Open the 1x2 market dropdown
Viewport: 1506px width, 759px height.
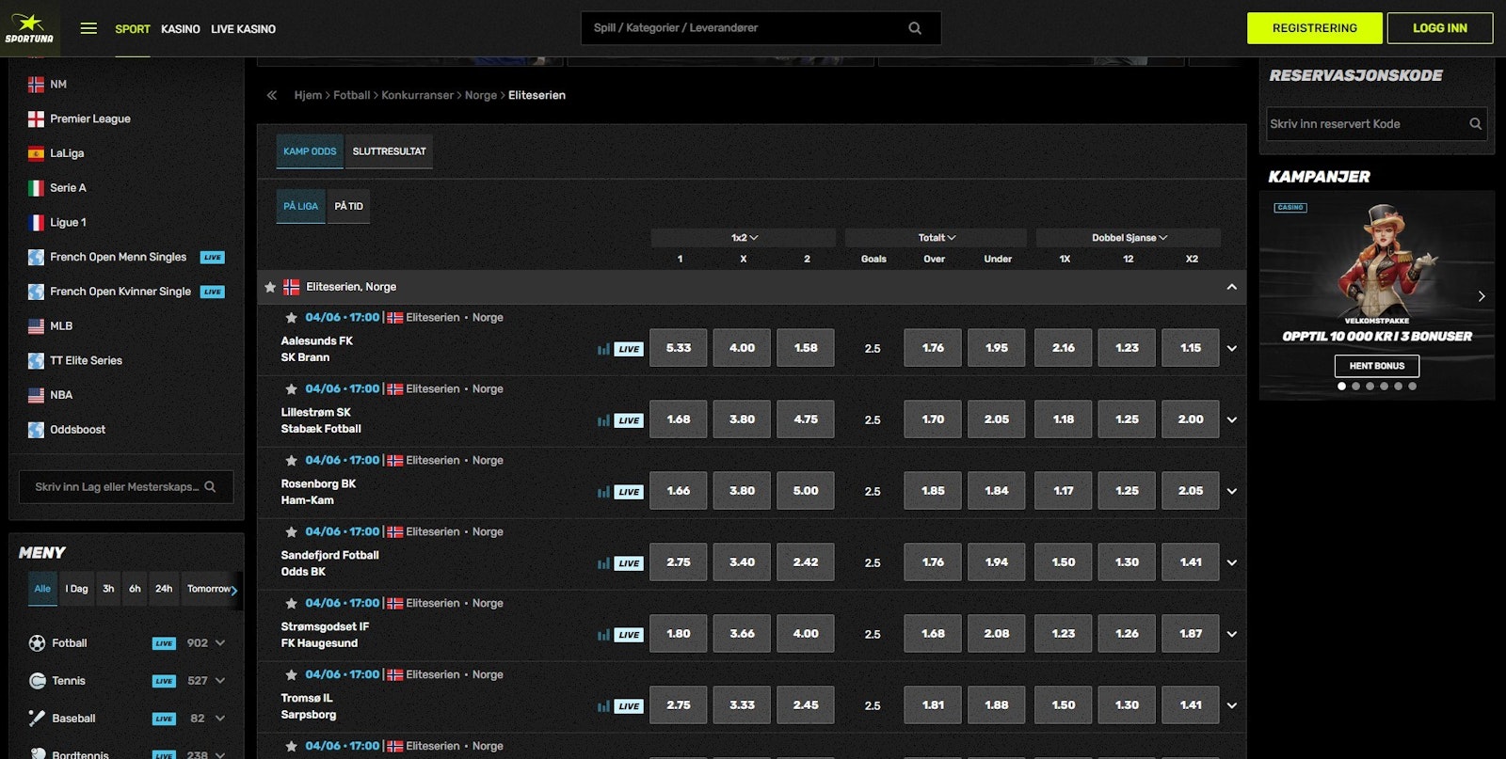744,238
